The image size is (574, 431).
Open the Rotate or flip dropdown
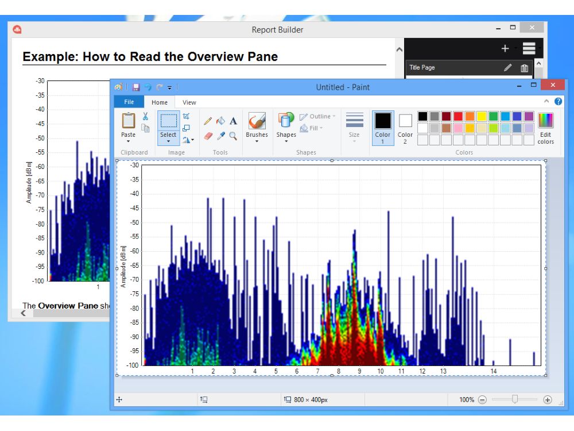pos(188,140)
